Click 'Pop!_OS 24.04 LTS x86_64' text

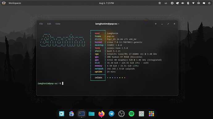(122, 39)
